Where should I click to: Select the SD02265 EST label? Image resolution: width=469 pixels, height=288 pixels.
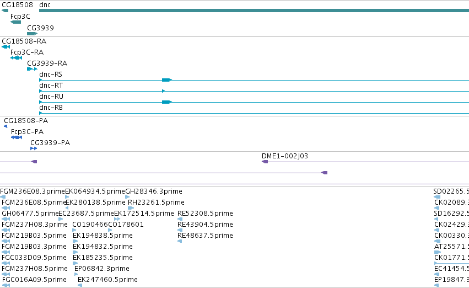click(451, 191)
